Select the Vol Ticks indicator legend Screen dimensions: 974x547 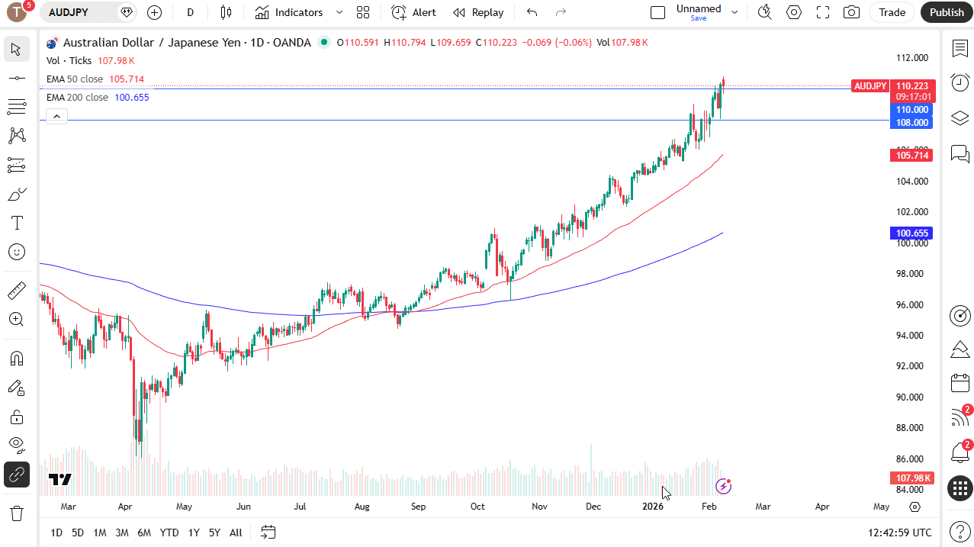[x=69, y=61]
